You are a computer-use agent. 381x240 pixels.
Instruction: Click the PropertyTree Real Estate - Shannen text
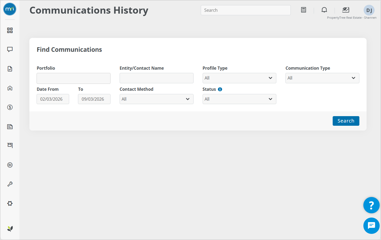tap(352, 18)
